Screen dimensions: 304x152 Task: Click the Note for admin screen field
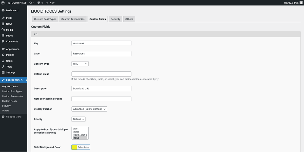coord(101,99)
